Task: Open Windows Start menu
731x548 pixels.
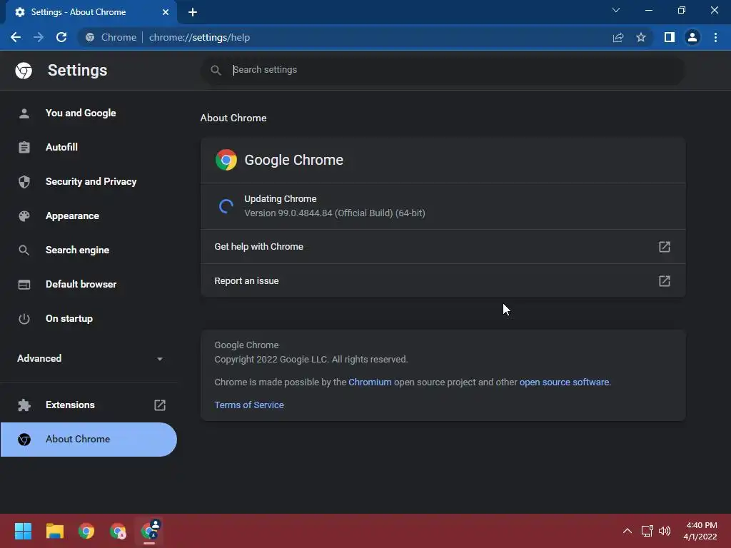Action: click(x=23, y=531)
